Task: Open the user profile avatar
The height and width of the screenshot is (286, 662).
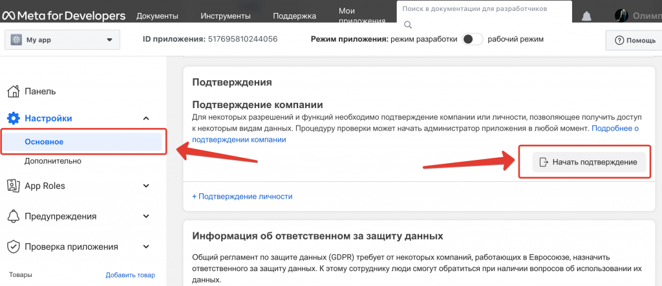Action: 621,16
